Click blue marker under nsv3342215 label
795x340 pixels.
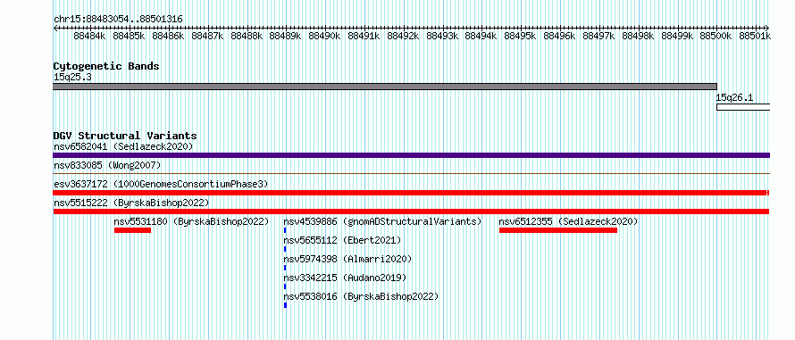click(286, 286)
